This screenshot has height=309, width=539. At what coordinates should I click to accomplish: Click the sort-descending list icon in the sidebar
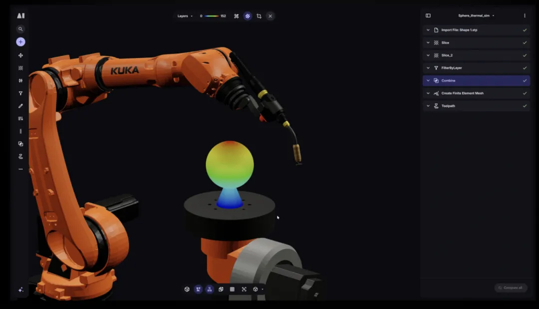point(20,119)
